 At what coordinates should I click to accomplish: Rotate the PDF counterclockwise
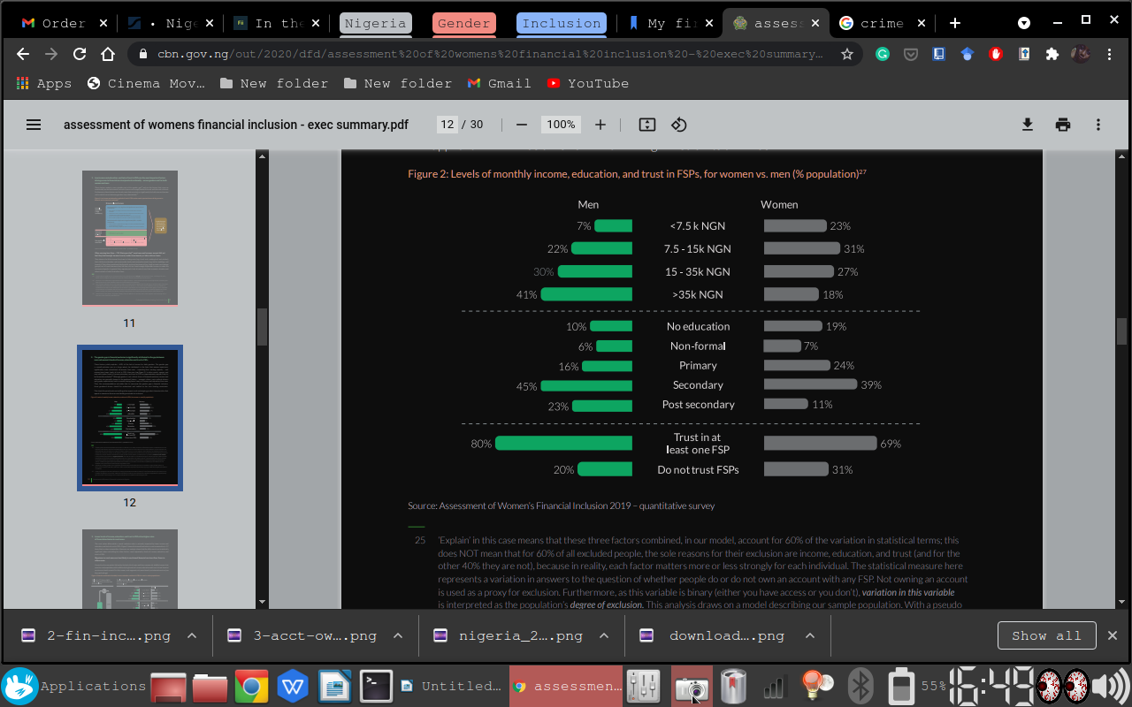point(679,125)
